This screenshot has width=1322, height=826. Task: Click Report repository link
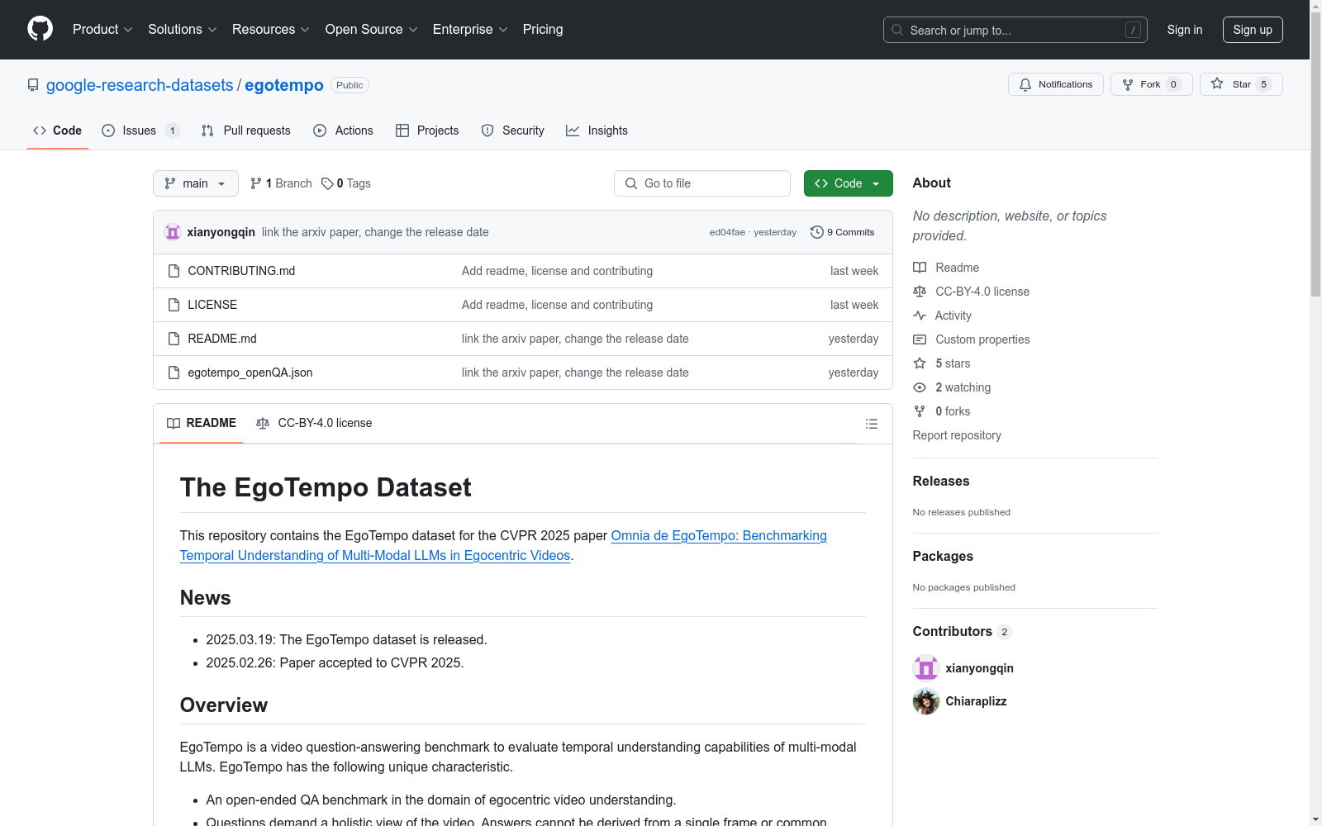point(957,435)
